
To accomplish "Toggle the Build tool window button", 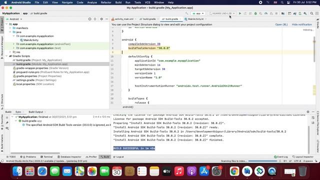I will [x=104, y=156].
